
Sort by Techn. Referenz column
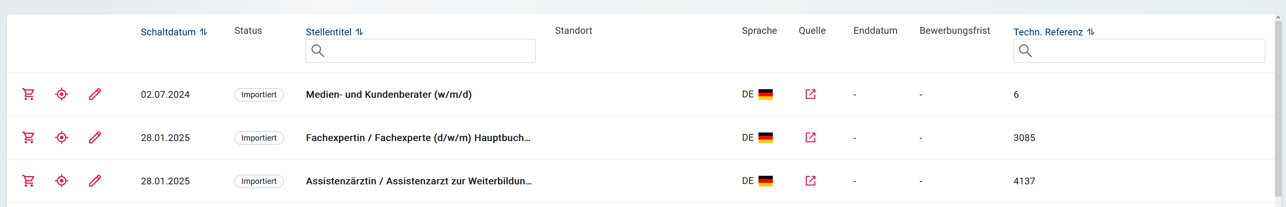[x=1053, y=32]
